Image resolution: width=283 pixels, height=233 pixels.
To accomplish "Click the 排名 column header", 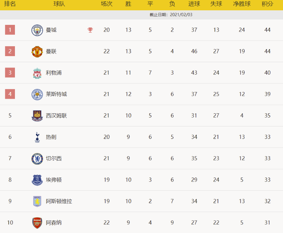I will click(x=10, y=4).
